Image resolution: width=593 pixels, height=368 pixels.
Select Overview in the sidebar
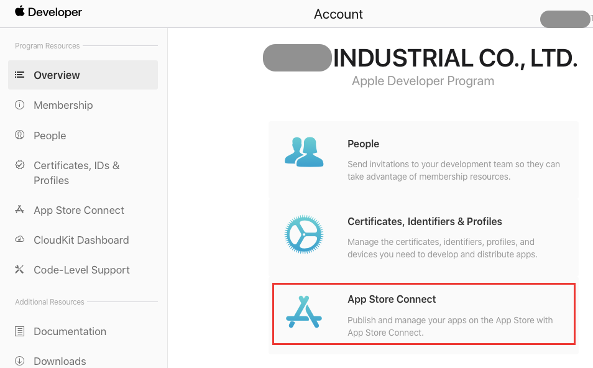point(83,75)
